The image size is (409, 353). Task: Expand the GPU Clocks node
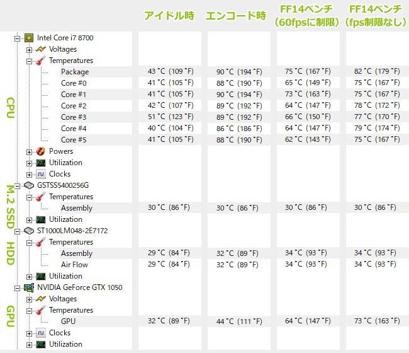pyautogui.click(x=29, y=333)
